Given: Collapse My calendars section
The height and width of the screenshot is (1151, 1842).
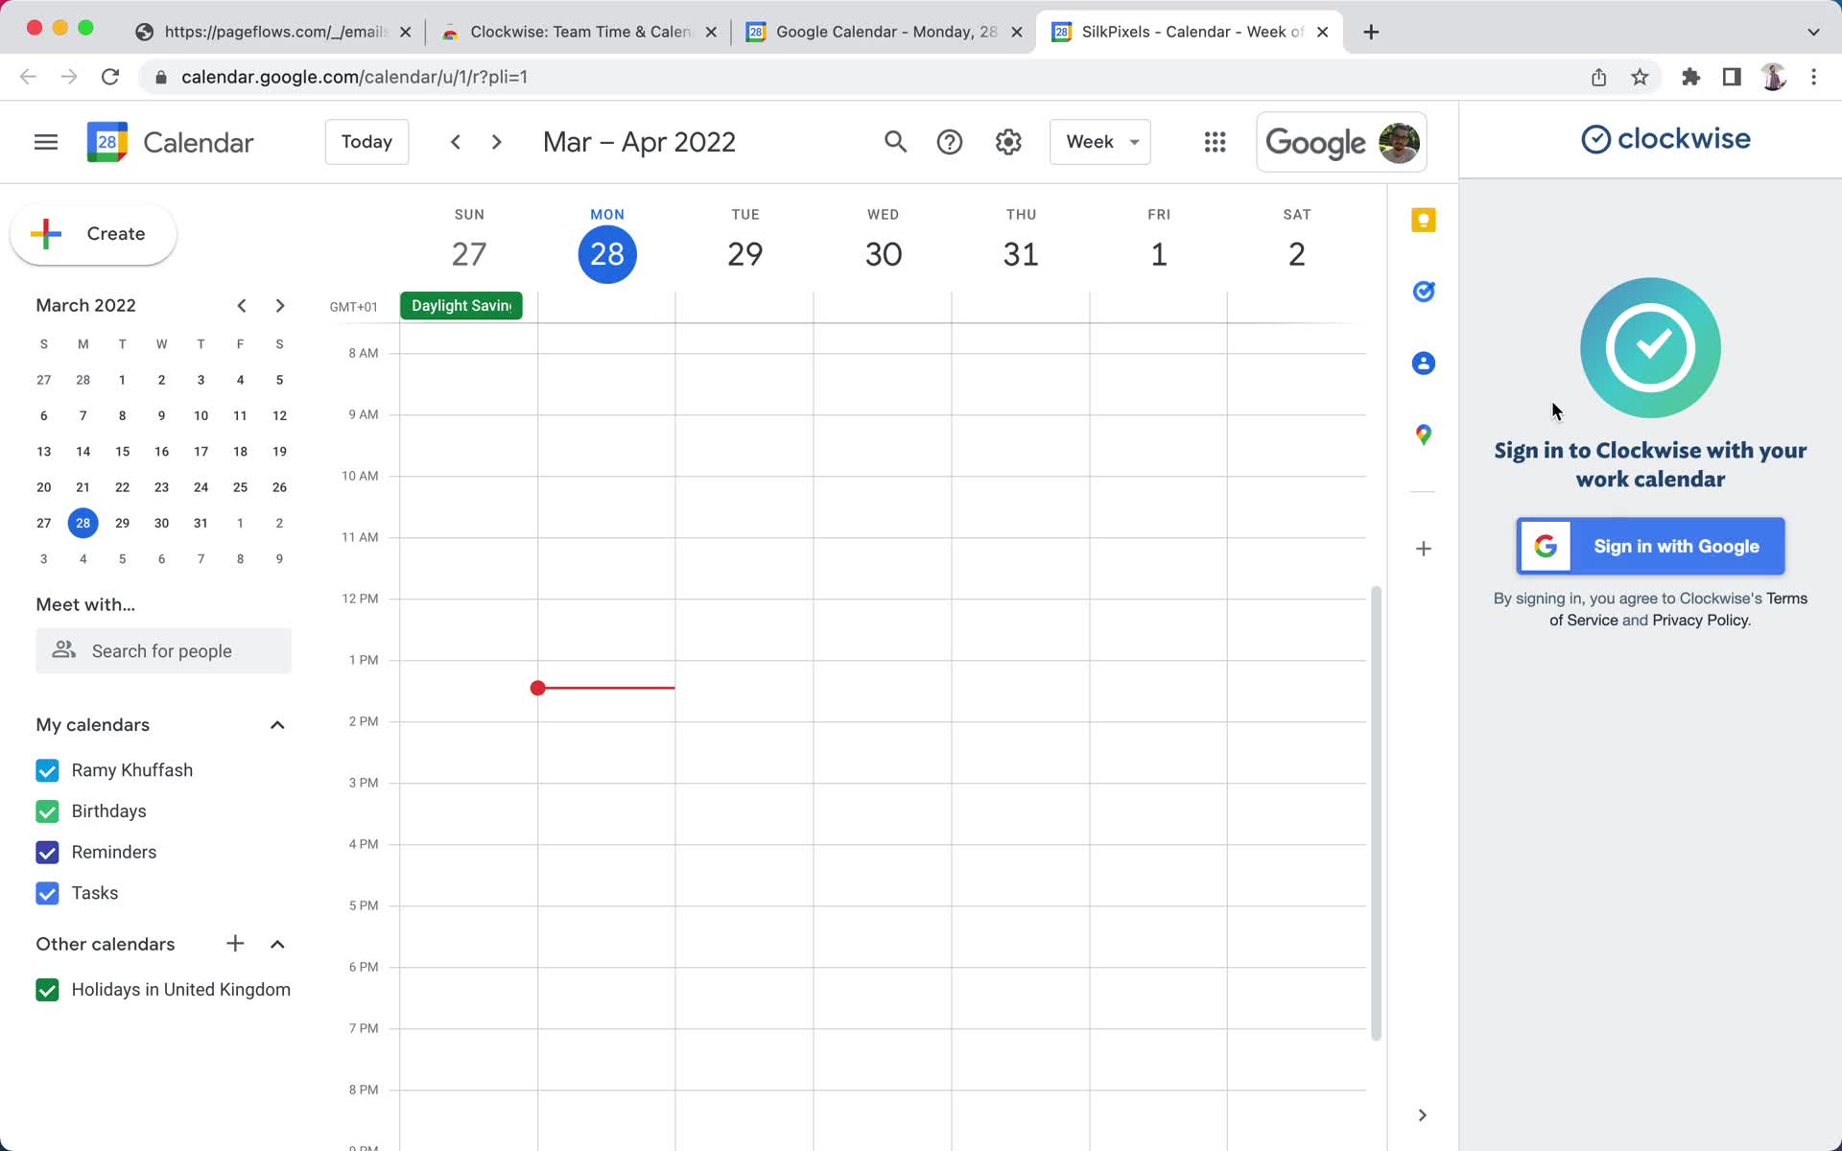Looking at the screenshot, I should click(x=277, y=725).
